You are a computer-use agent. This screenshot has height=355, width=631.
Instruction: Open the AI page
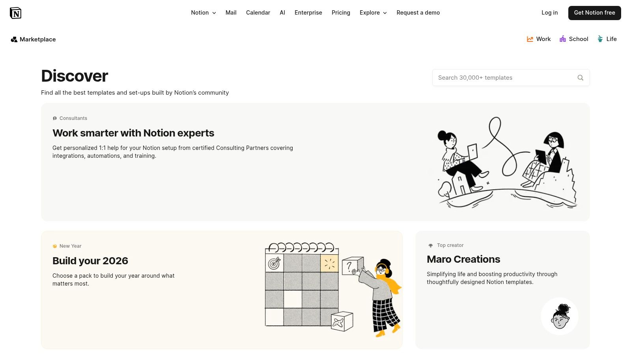(282, 13)
